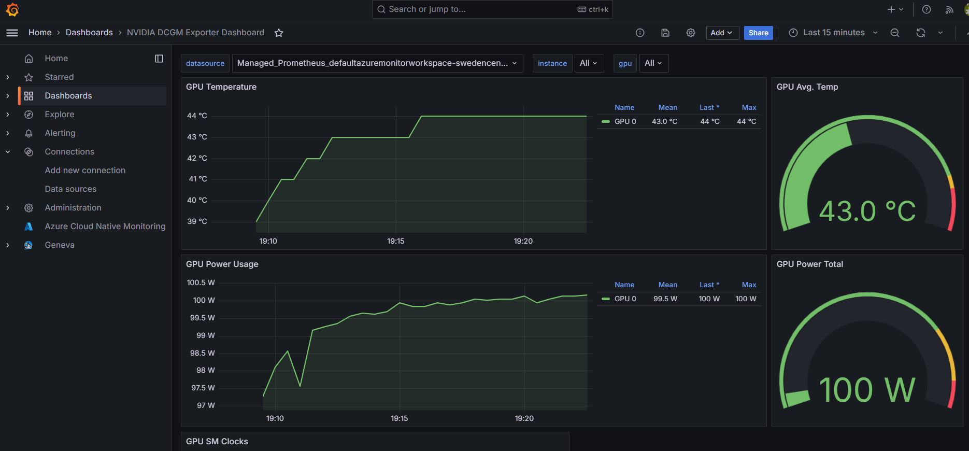Click the Geneva globe icon in sidebar
Screen dimensions: 969x451
tap(29, 245)
